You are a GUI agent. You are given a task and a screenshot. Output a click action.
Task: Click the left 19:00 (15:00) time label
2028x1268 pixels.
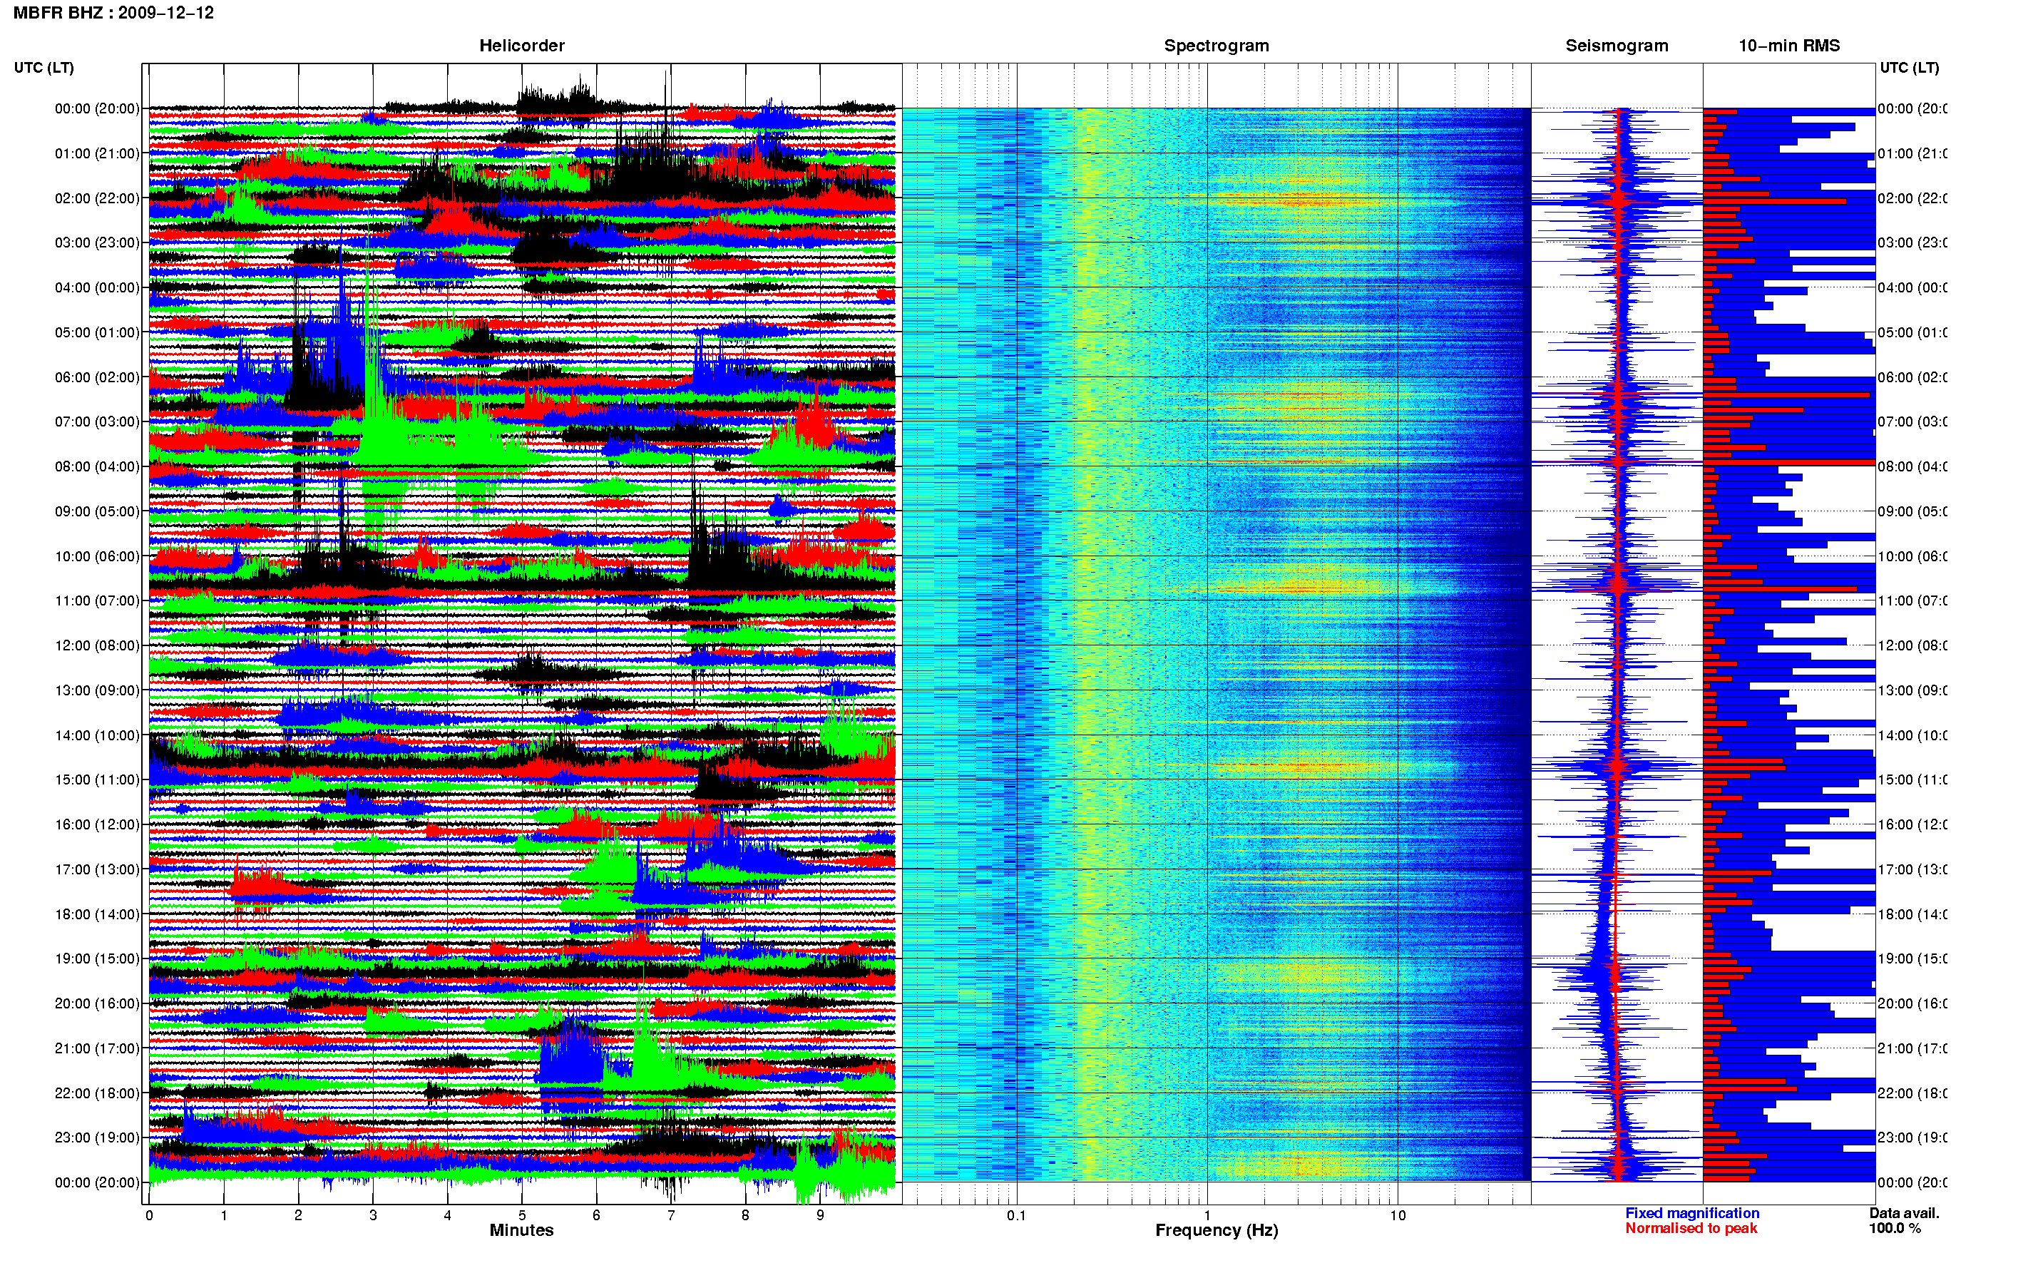click(x=97, y=958)
